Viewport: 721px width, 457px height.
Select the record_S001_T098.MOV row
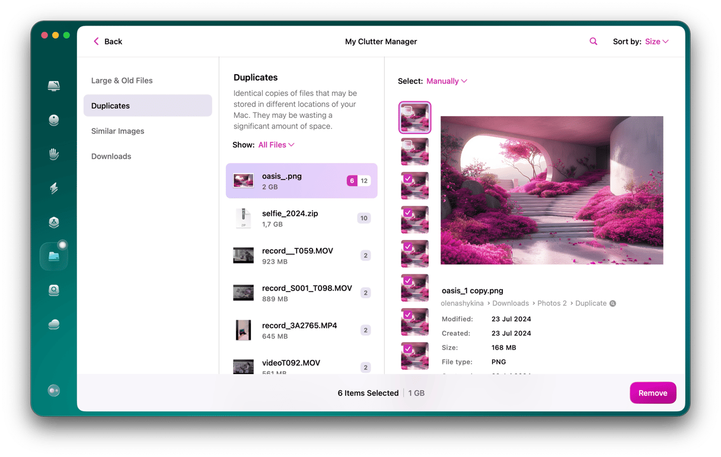click(x=301, y=293)
